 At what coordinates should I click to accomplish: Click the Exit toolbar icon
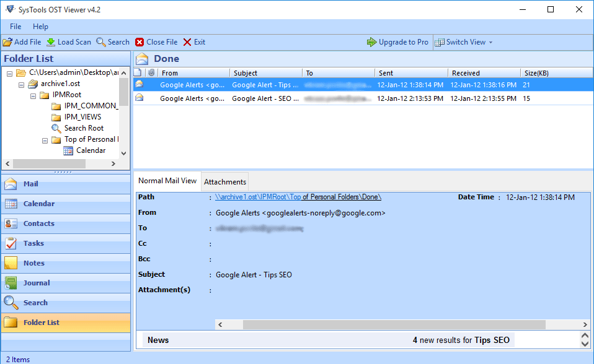[x=194, y=42]
